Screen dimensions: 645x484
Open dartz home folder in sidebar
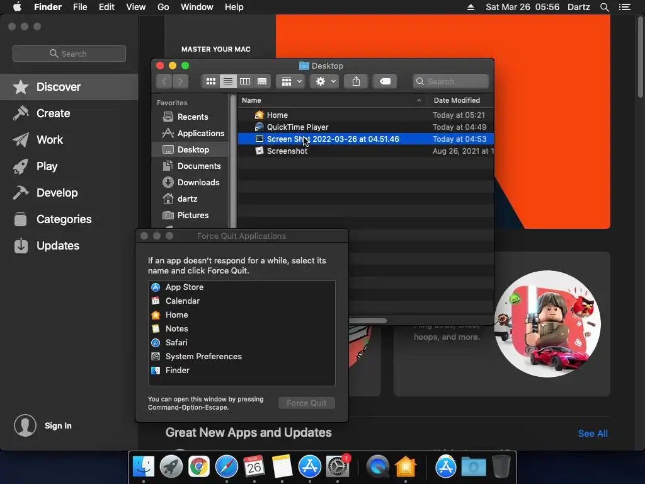click(x=190, y=199)
